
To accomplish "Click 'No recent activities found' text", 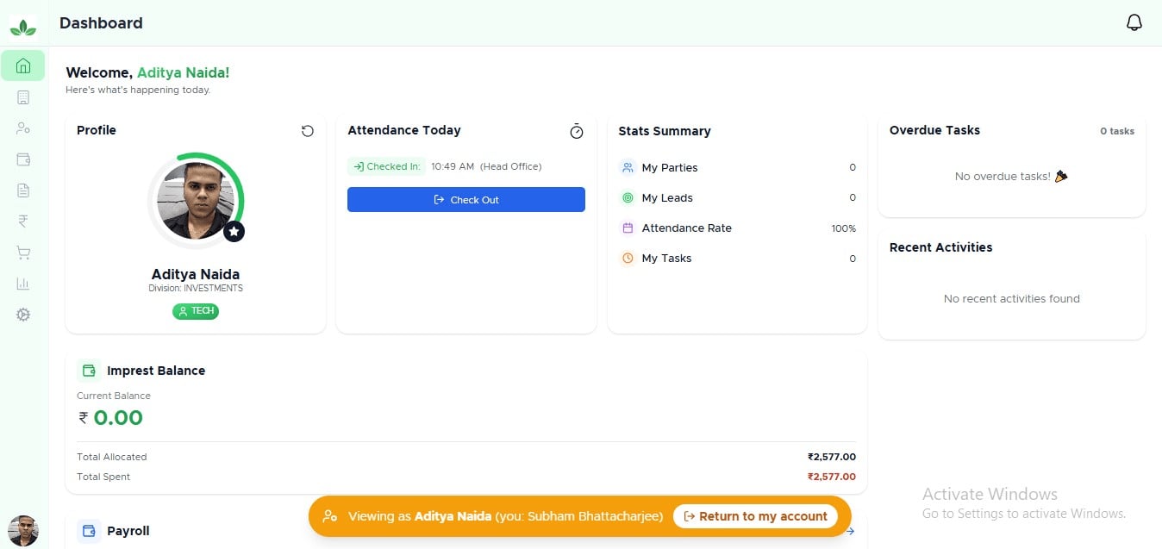I will pos(1012,298).
